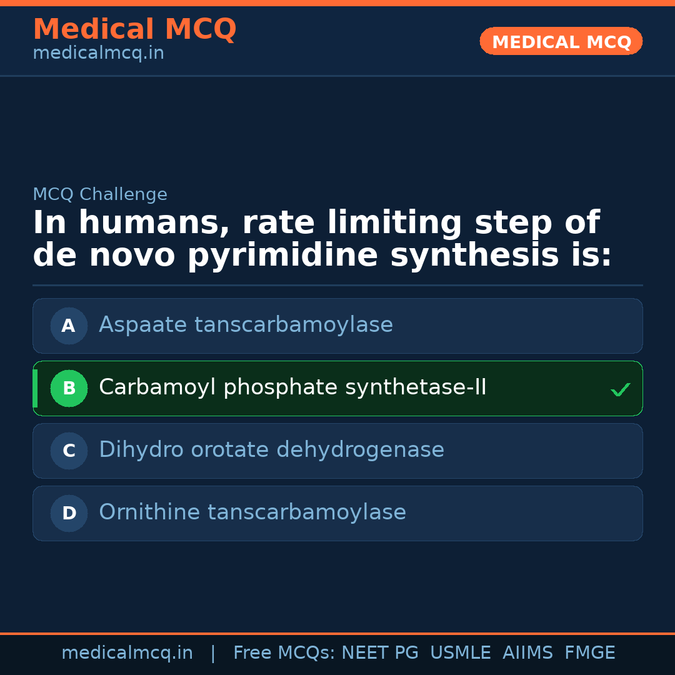Pick the Dihydro orotate dehydrogenase answer text
This screenshot has width=675, height=675.
271,450
